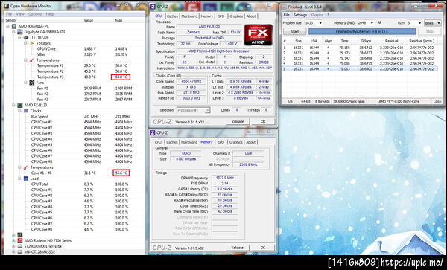Switch to Caches tab in upper CPU-Z window

pyautogui.click(x=172, y=16)
